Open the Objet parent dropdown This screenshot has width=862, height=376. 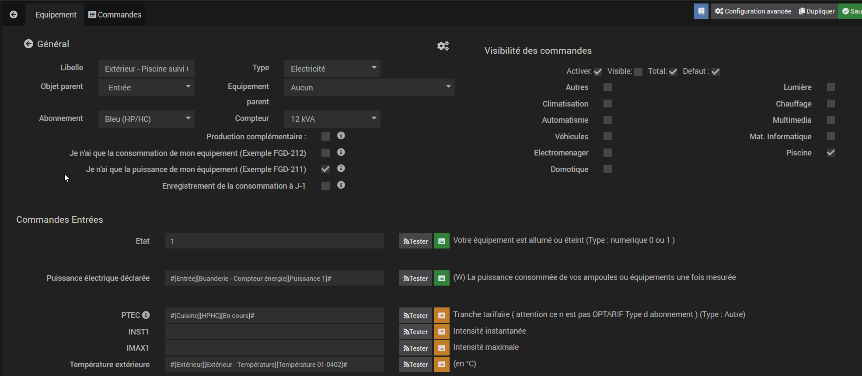[147, 87]
